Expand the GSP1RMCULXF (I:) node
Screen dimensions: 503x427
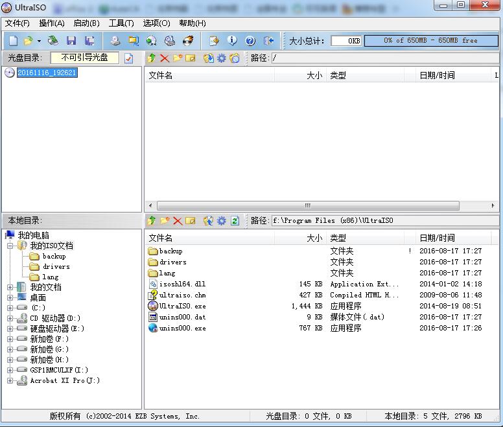coord(10,370)
